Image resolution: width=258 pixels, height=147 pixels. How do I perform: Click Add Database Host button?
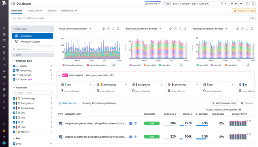224,103
